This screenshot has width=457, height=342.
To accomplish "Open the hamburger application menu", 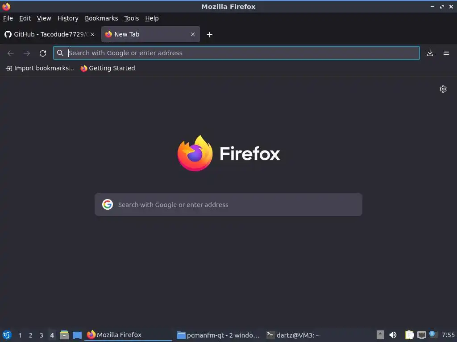I will coord(446,53).
